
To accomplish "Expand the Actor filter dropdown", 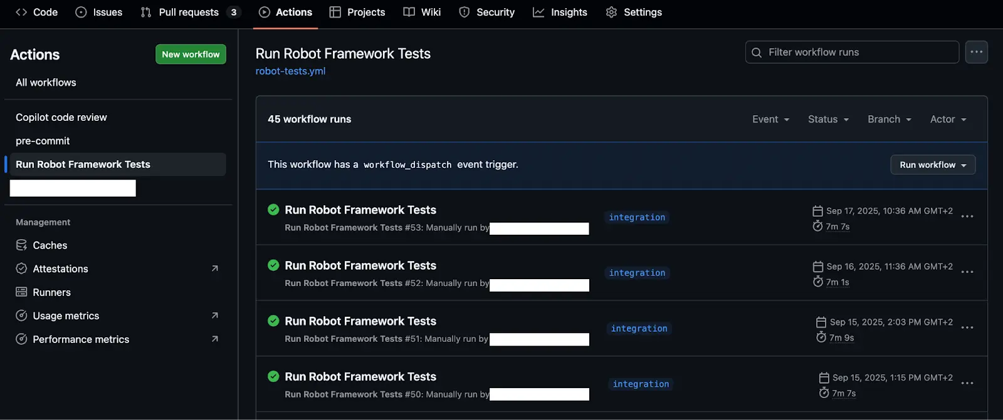I will click(948, 120).
